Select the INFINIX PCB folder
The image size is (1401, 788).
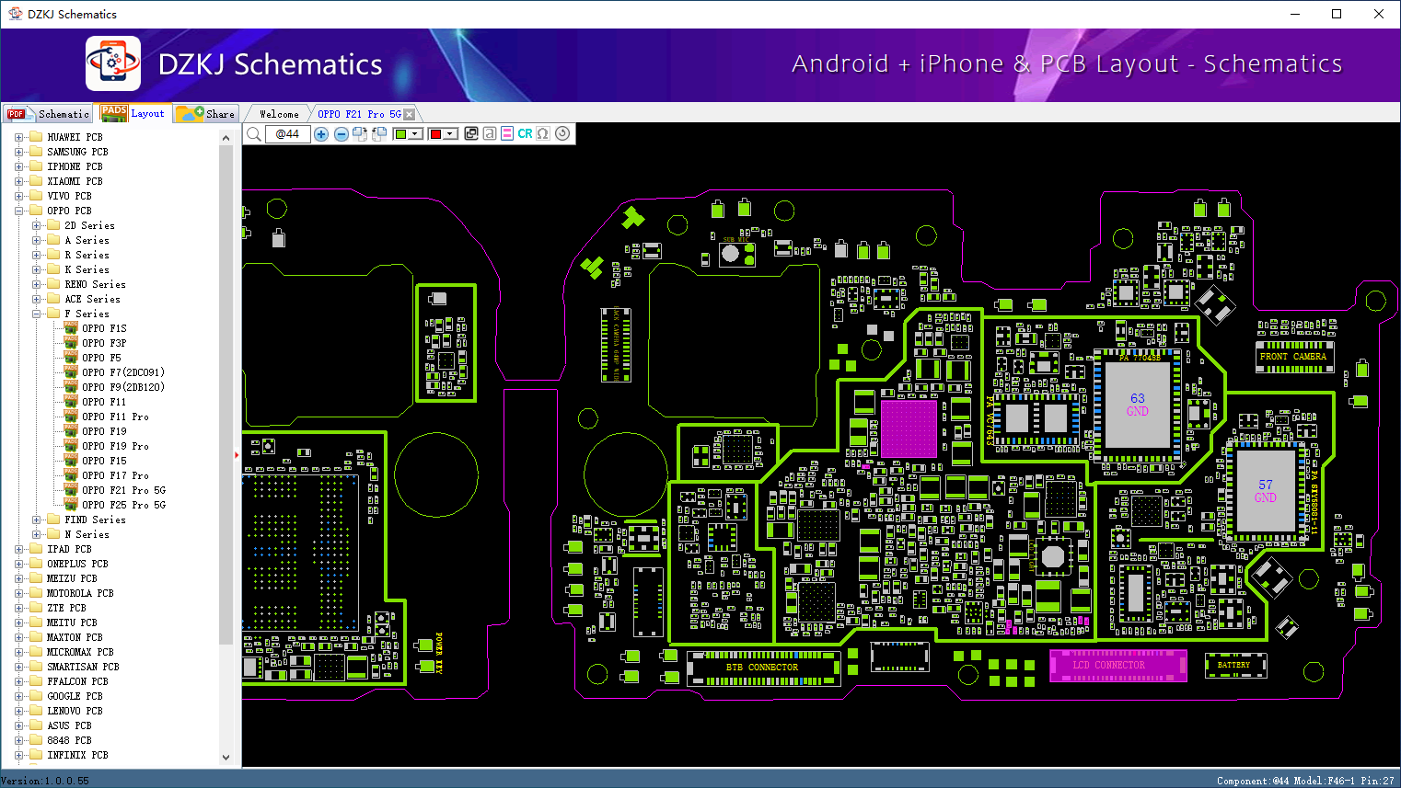pyautogui.click(x=77, y=755)
